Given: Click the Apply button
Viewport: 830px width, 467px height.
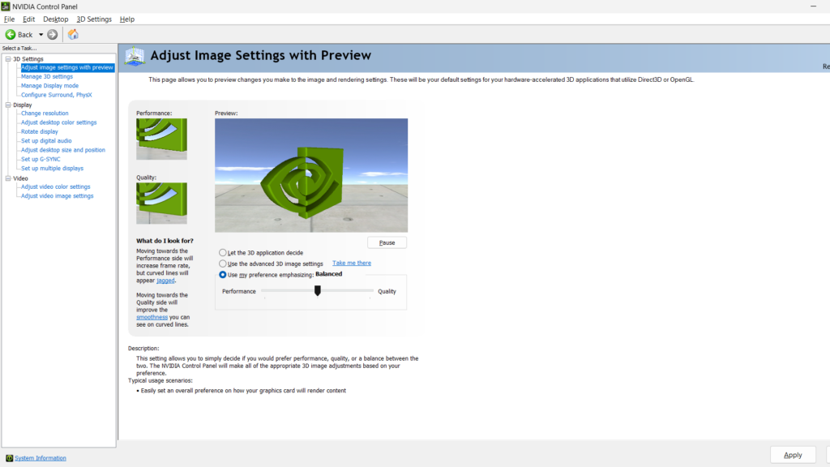Looking at the screenshot, I should click(793, 454).
